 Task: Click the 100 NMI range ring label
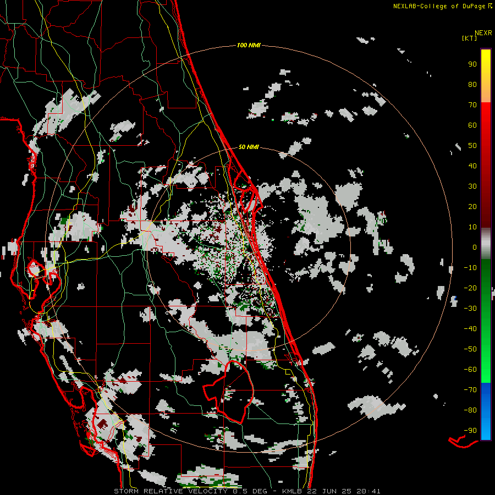point(249,46)
